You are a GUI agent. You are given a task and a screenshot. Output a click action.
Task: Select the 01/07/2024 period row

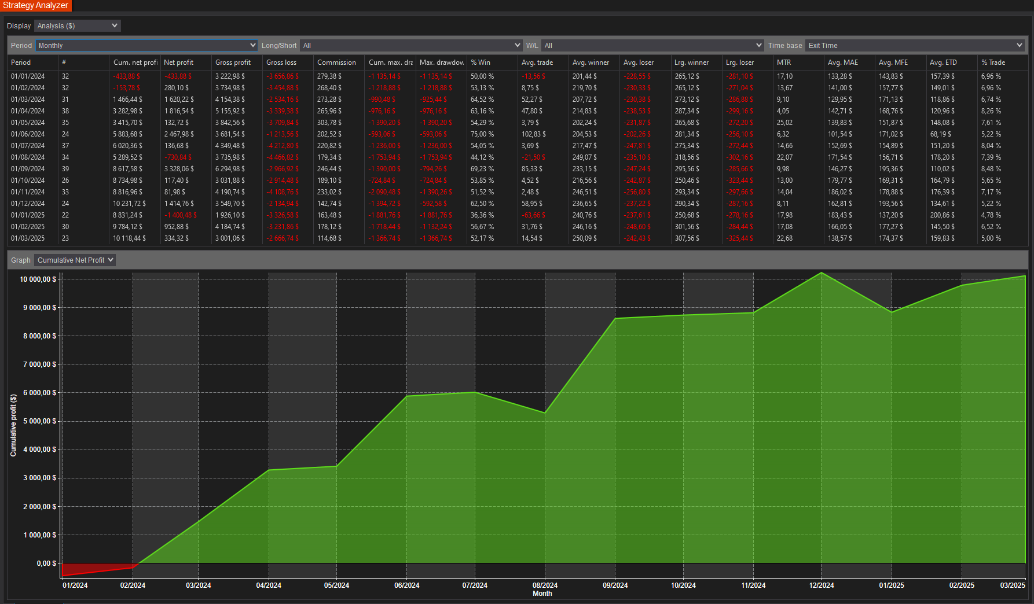(x=518, y=146)
